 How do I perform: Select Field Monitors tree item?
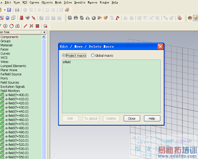(10, 91)
